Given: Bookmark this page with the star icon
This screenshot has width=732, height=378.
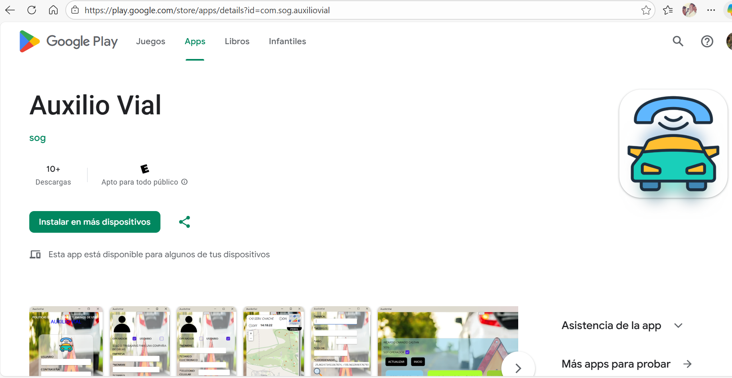Looking at the screenshot, I should pos(646,10).
